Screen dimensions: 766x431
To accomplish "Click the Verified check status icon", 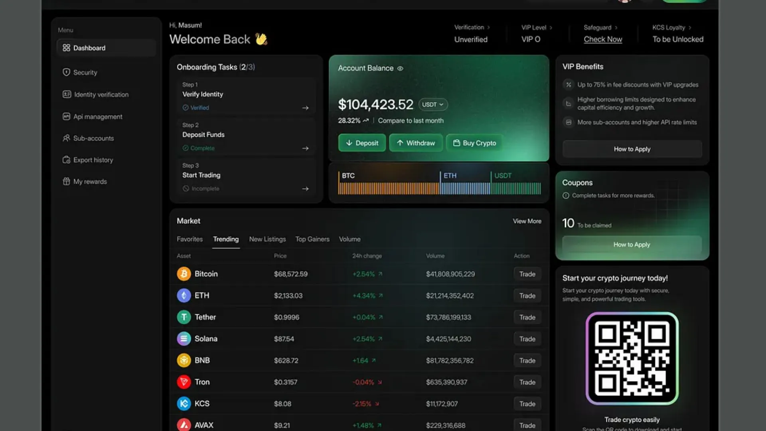I will point(186,108).
